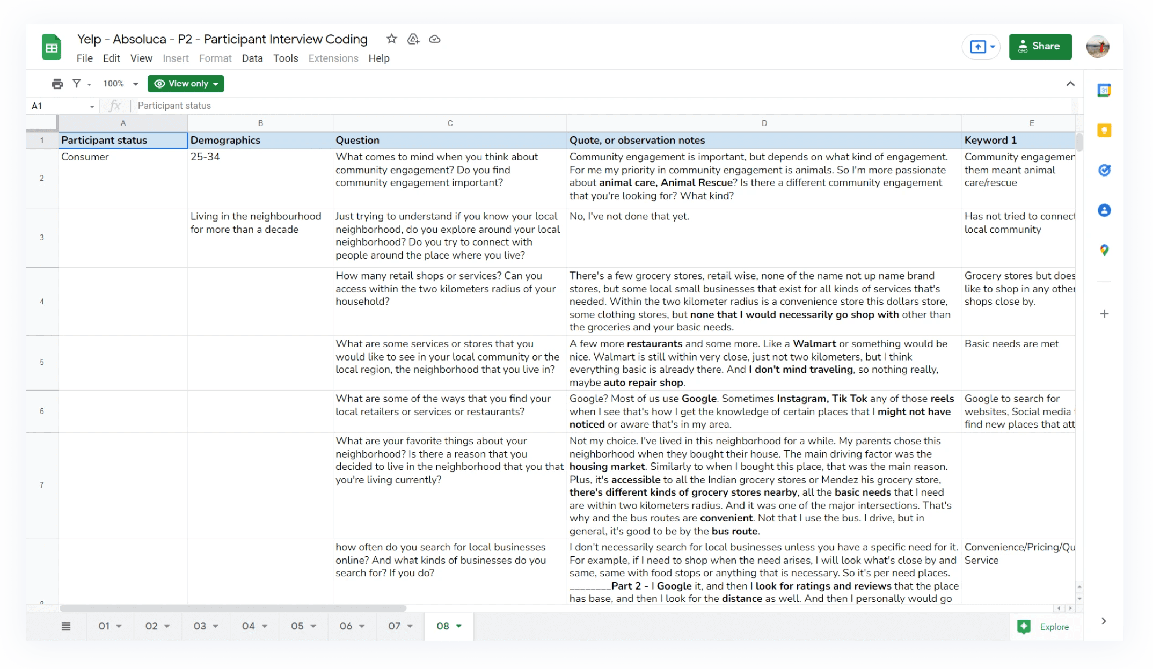Select row 5 header
Screen dimensions: 1153x669
(42, 363)
